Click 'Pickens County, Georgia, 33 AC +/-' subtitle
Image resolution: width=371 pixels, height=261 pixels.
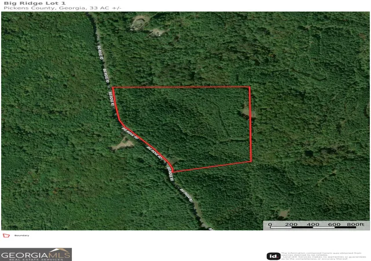tap(63, 8)
